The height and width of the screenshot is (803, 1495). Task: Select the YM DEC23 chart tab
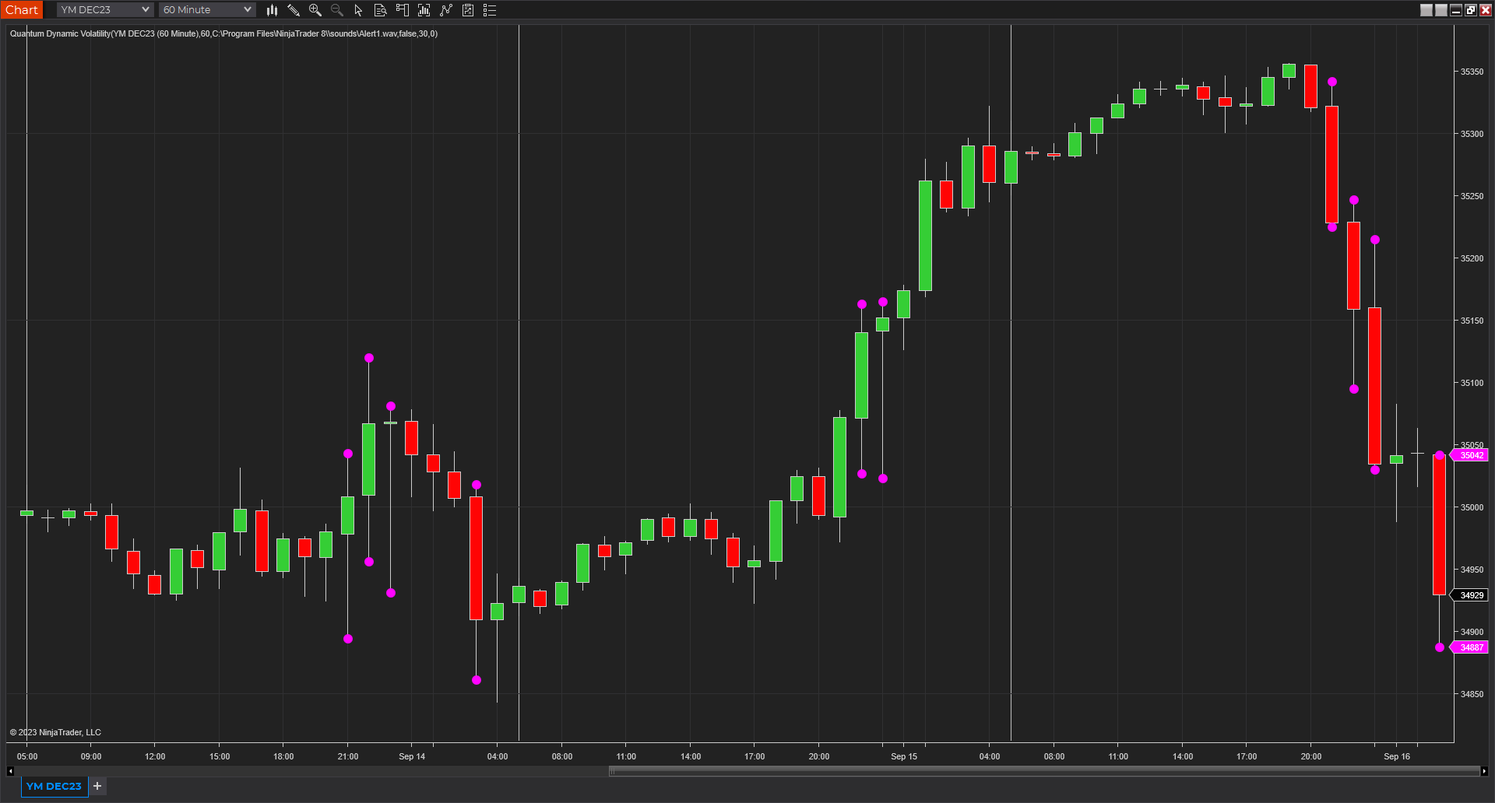[x=54, y=786]
